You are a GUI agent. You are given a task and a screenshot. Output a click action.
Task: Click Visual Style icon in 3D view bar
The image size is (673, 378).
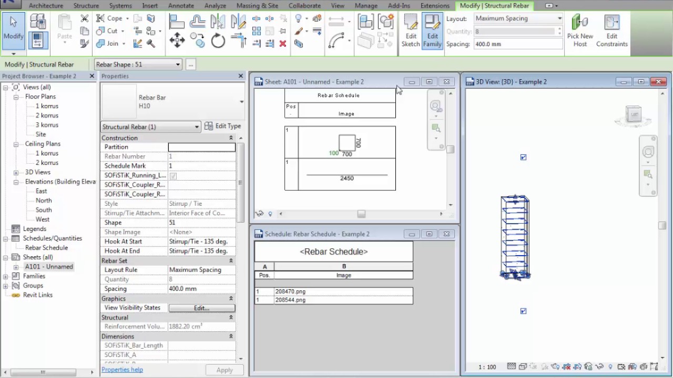(x=523, y=367)
